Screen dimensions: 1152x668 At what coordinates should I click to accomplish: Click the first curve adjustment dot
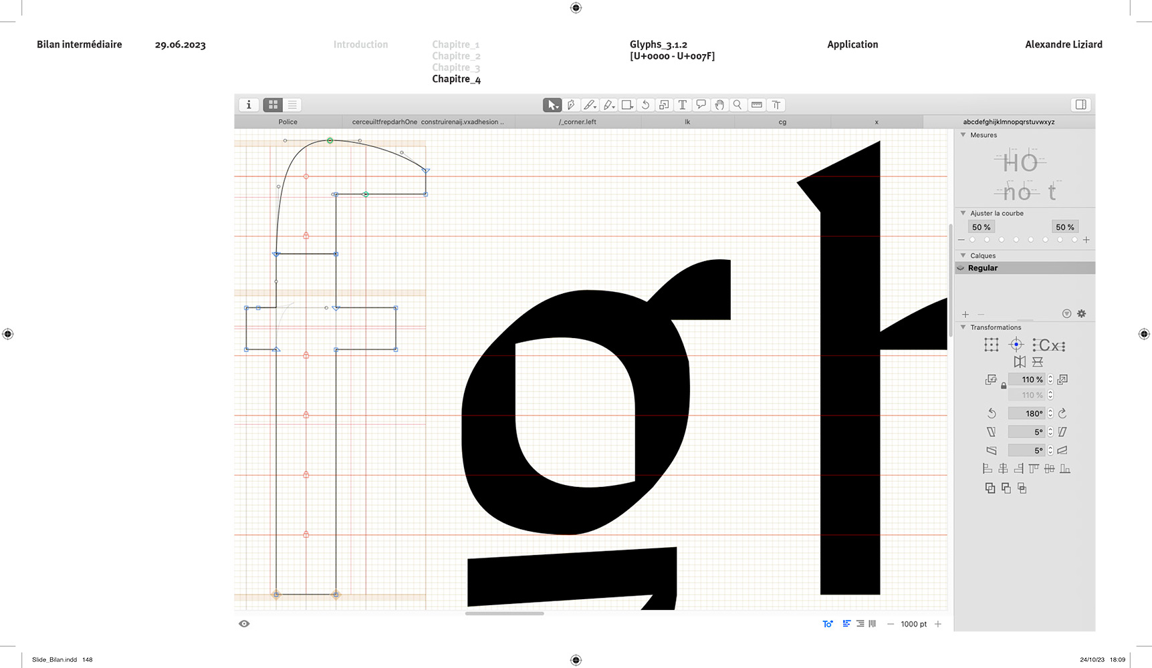(x=972, y=240)
